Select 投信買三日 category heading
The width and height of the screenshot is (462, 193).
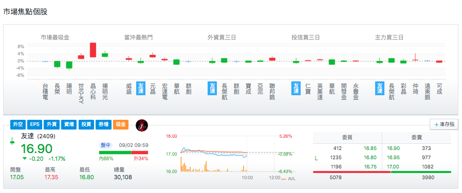tap(306, 37)
